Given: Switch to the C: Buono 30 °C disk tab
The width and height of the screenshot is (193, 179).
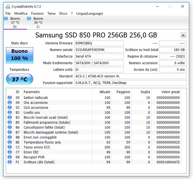Looking at the screenshot, I should point(38,23).
